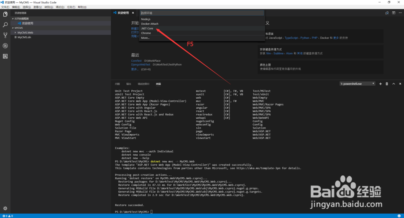Collapse the 打开的编辑器 section
This screenshot has width=404, height=218.
click(13, 19)
